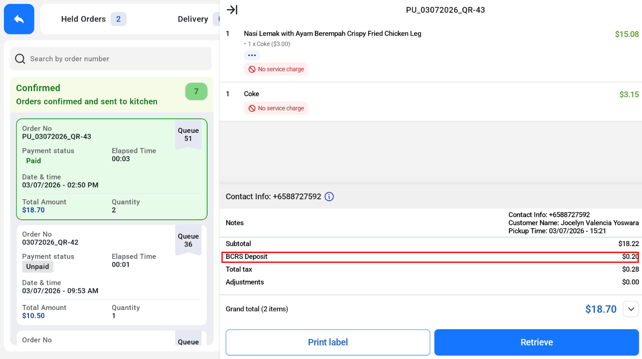Expand grand total breakdown chevron
The width and height of the screenshot is (642, 359).
[x=631, y=309]
